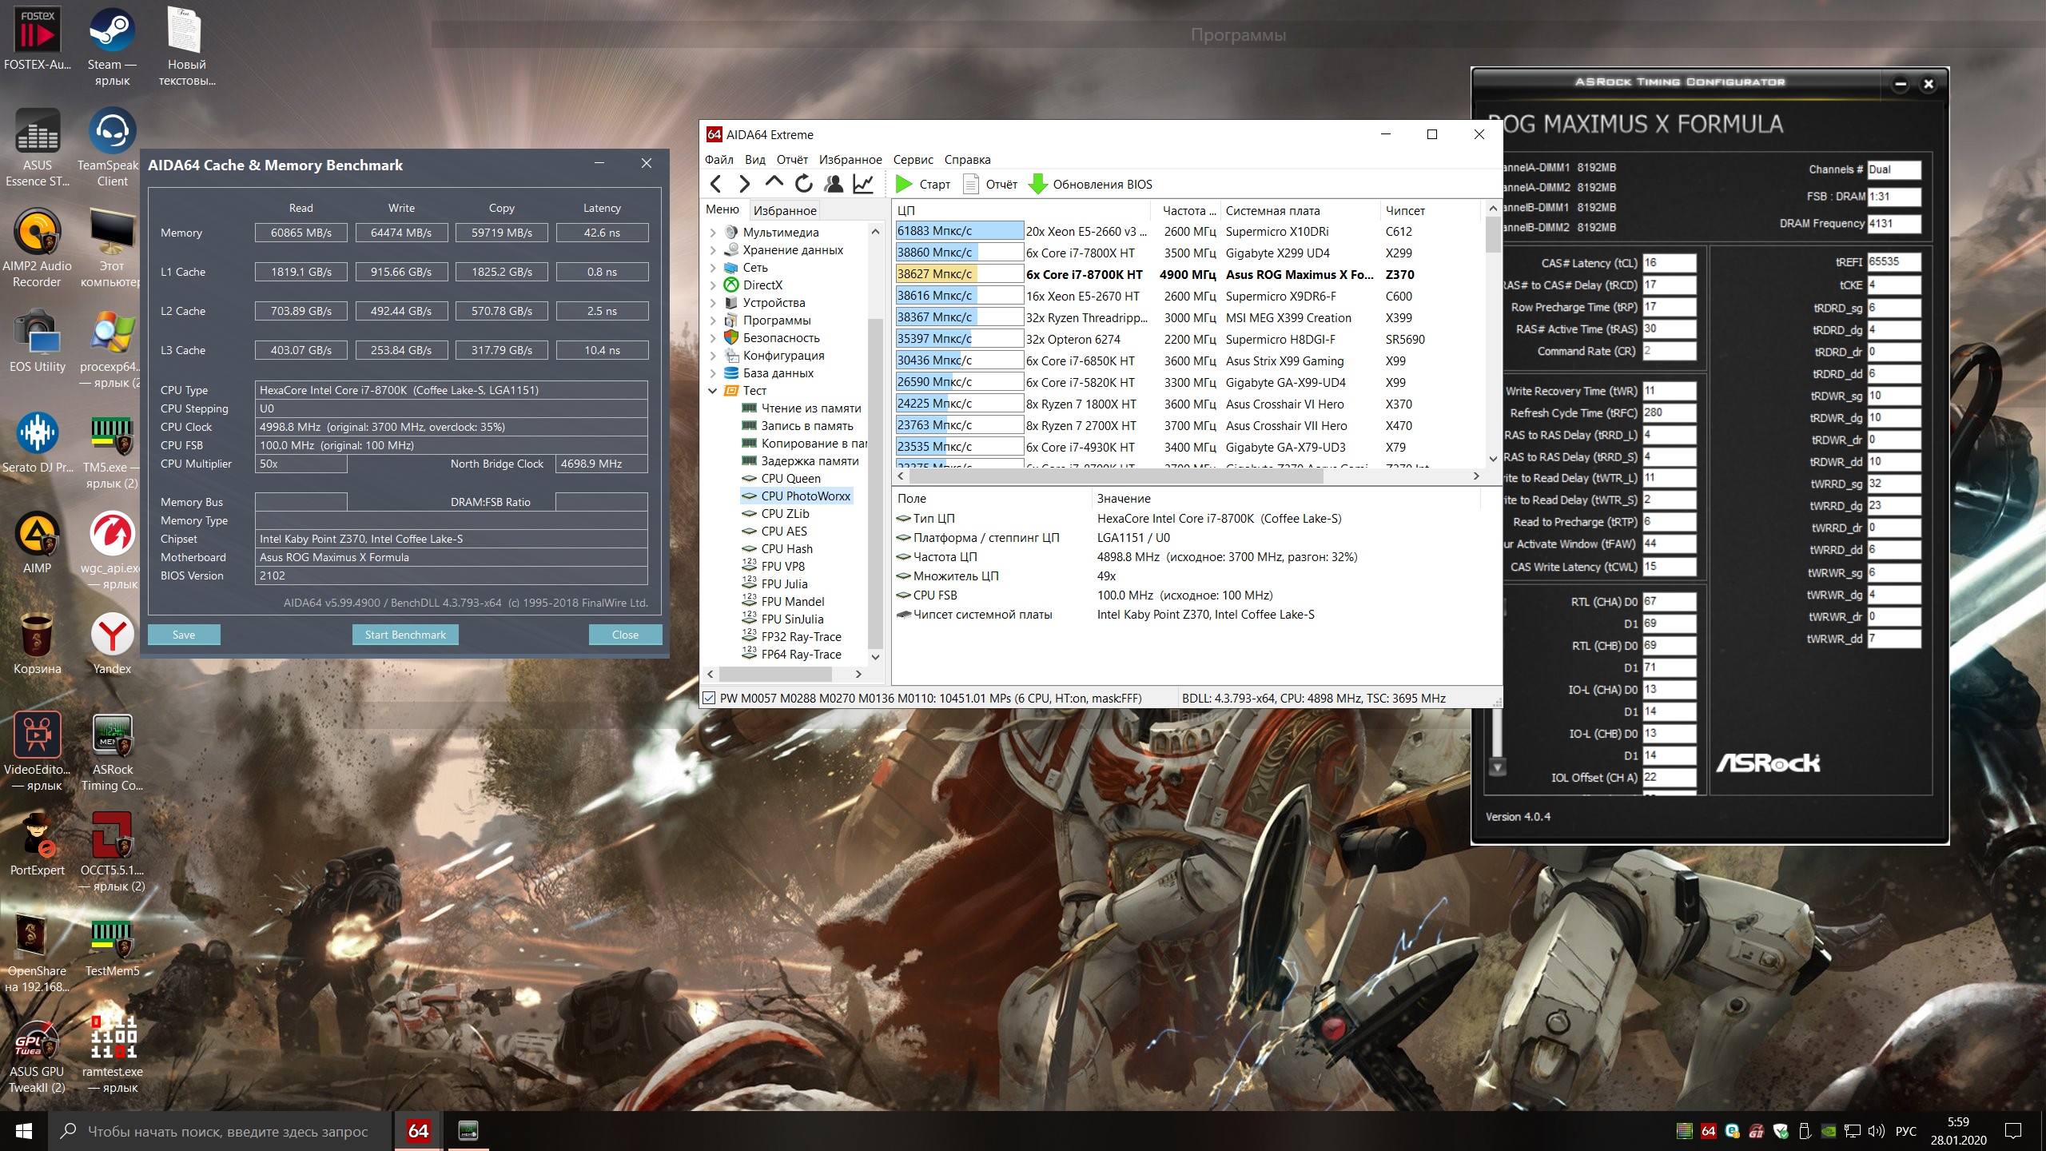This screenshot has height=1151, width=2046.
Task: Open the Сервис menu
Action: pos(913,160)
